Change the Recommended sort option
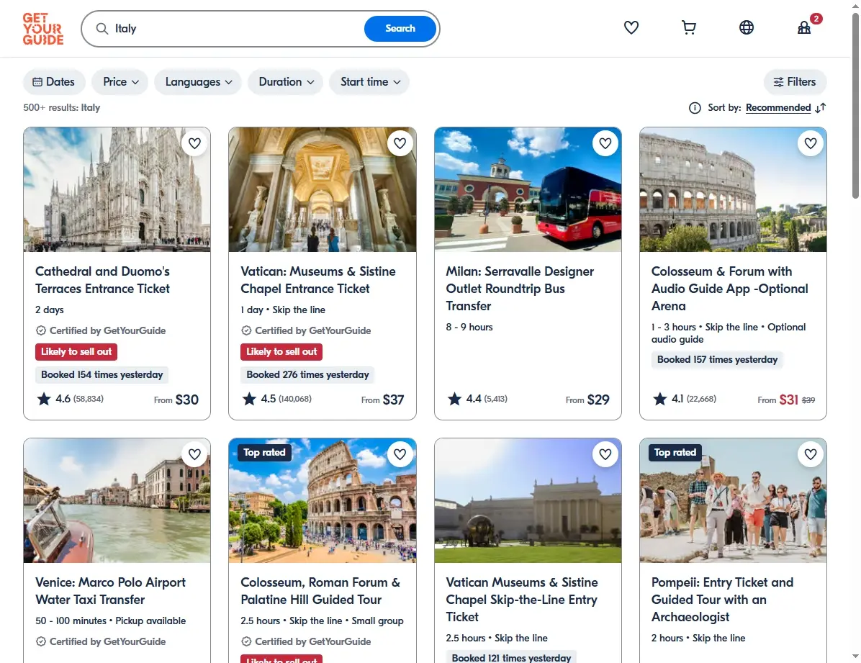Screen dimensions: 861x663 click(778, 108)
